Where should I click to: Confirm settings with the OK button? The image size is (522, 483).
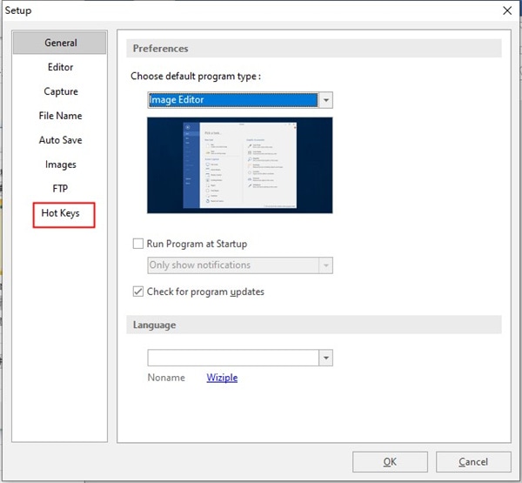point(390,462)
